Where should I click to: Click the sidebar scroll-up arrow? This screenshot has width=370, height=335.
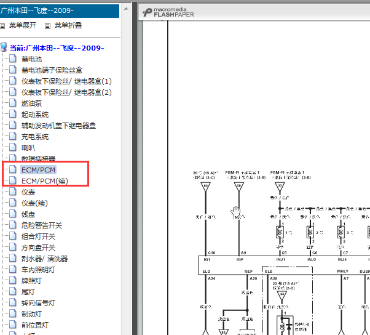[126, 9]
